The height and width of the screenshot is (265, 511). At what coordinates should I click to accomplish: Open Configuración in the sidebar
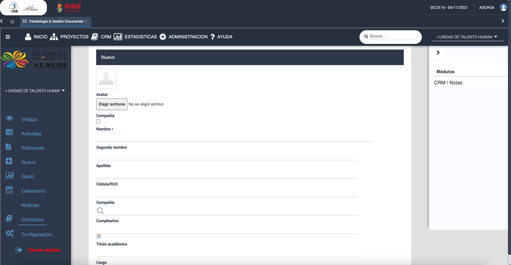36,234
